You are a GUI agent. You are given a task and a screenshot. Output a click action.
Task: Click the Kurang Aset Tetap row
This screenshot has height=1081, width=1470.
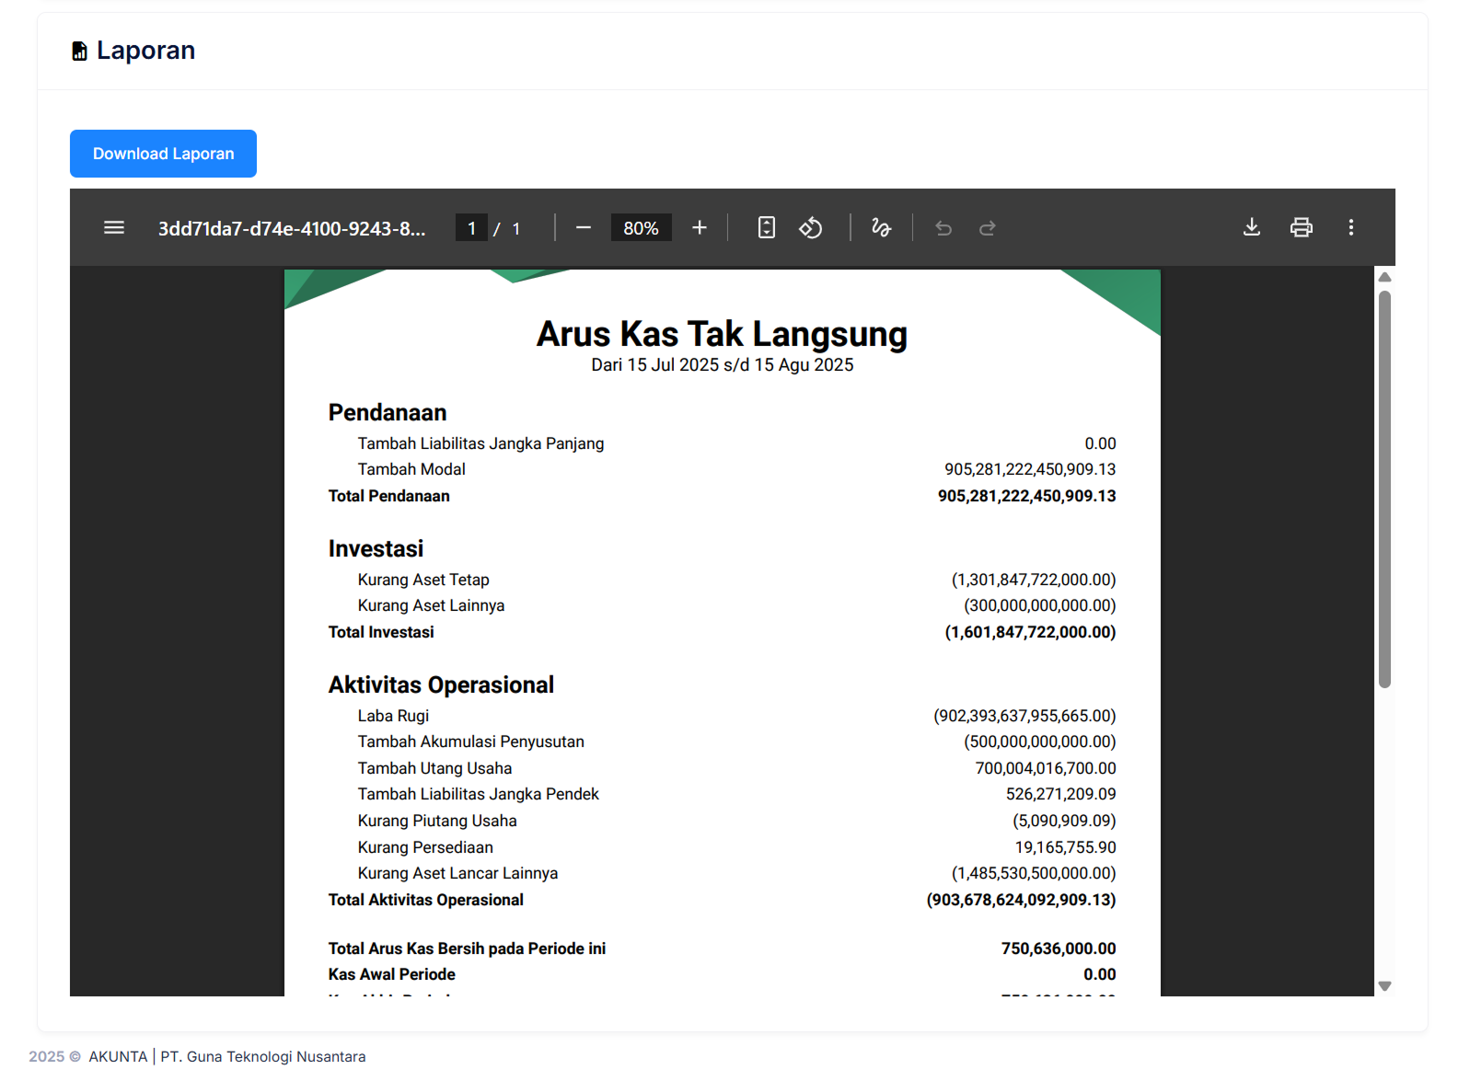coord(722,580)
